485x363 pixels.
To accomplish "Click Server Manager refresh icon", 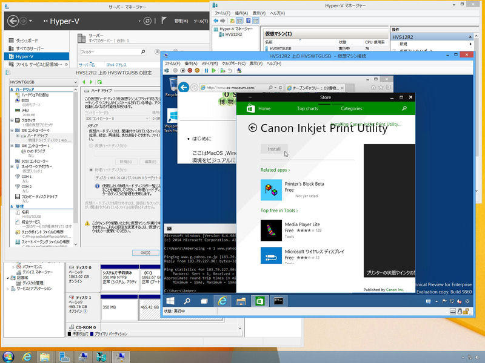I will click(147, 21).
